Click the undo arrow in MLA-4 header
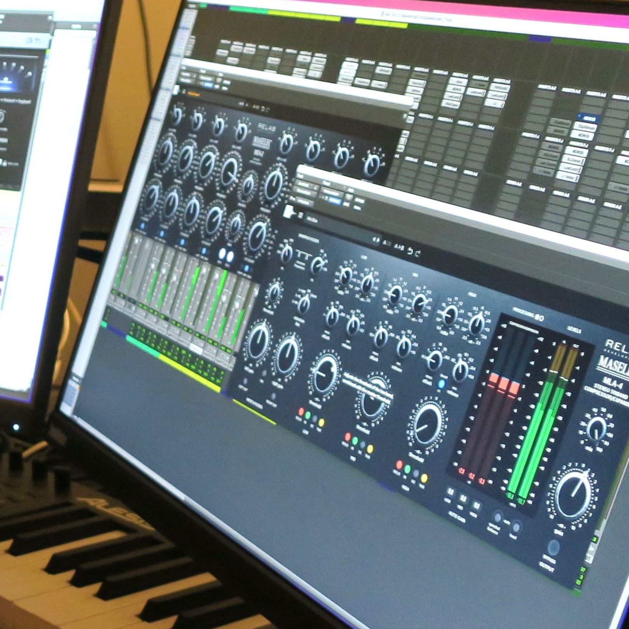629x629 pixels. [x=410, y=251]
